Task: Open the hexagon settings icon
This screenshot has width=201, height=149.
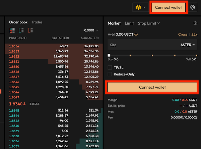Action: (x=193, y=7)
